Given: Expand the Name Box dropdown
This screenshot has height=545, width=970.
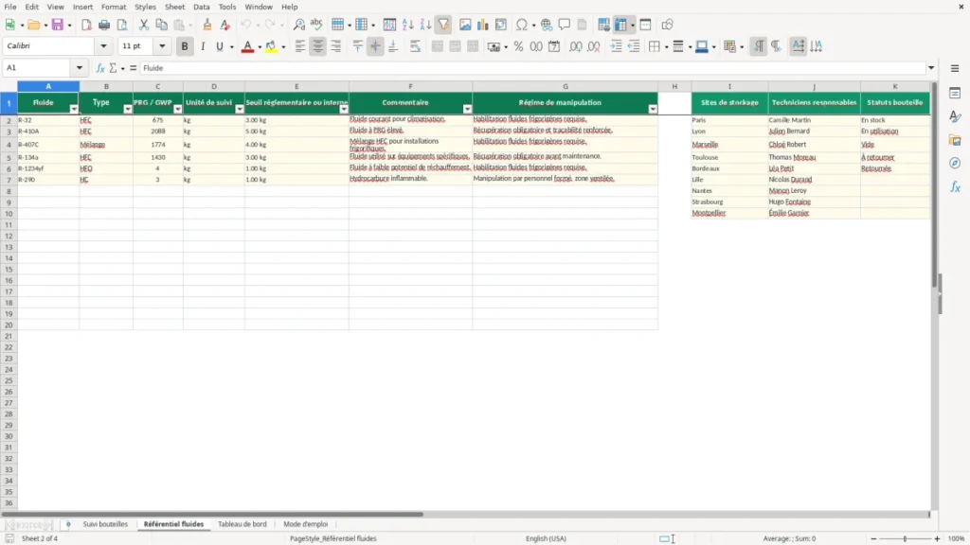Looking at the screenshot, I should (x=80, y=68).
